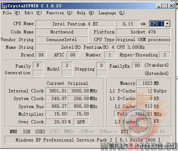Open the Help menu
The image size is (178, 151).
coord(85,13)
